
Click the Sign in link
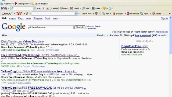(x=164, y=18)
